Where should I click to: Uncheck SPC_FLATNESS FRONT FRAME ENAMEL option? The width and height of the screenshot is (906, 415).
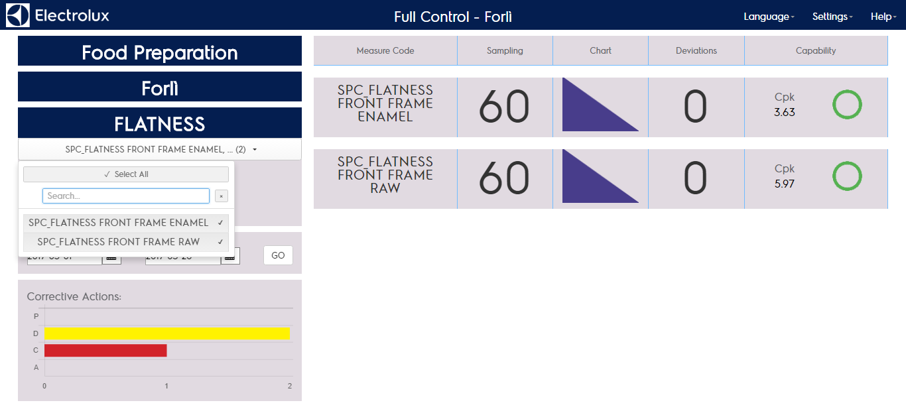click(x=126, y=223)
